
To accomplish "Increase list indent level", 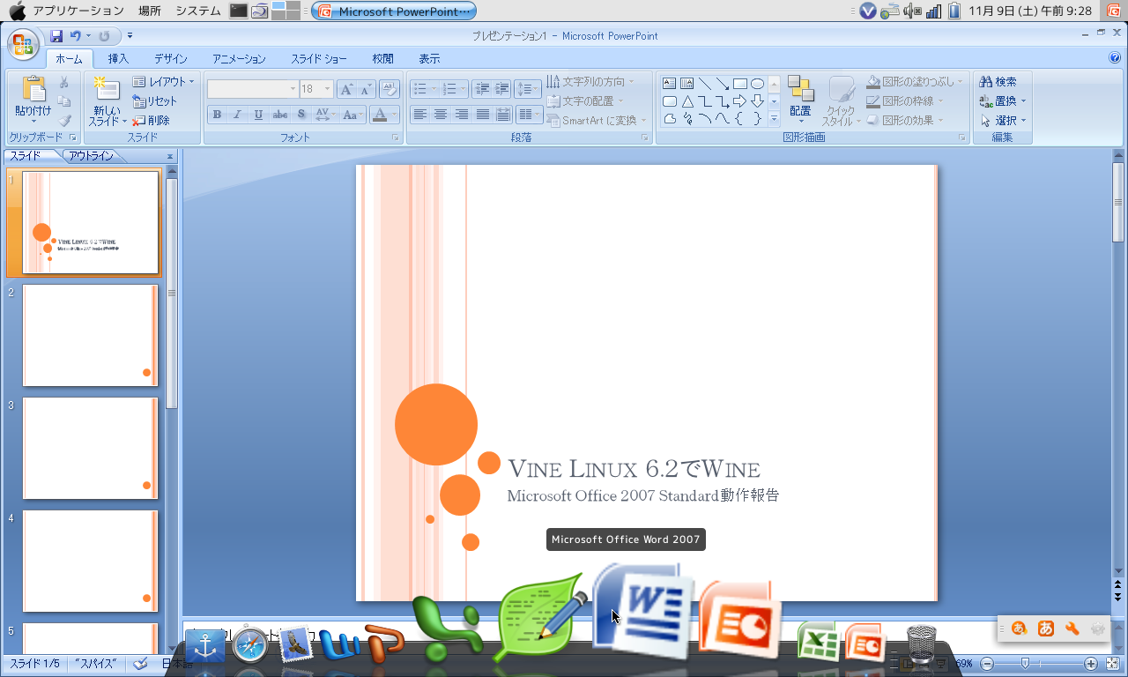I will [x=501, y=89].
